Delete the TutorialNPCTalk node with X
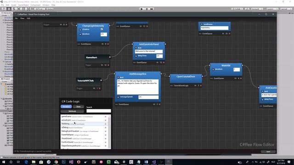The image size is (294, 165). point(100,88)
